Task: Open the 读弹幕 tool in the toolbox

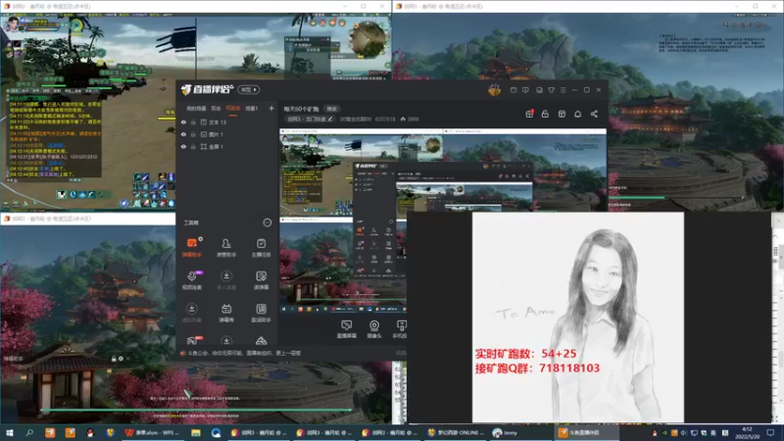Action: pos(261,279)
